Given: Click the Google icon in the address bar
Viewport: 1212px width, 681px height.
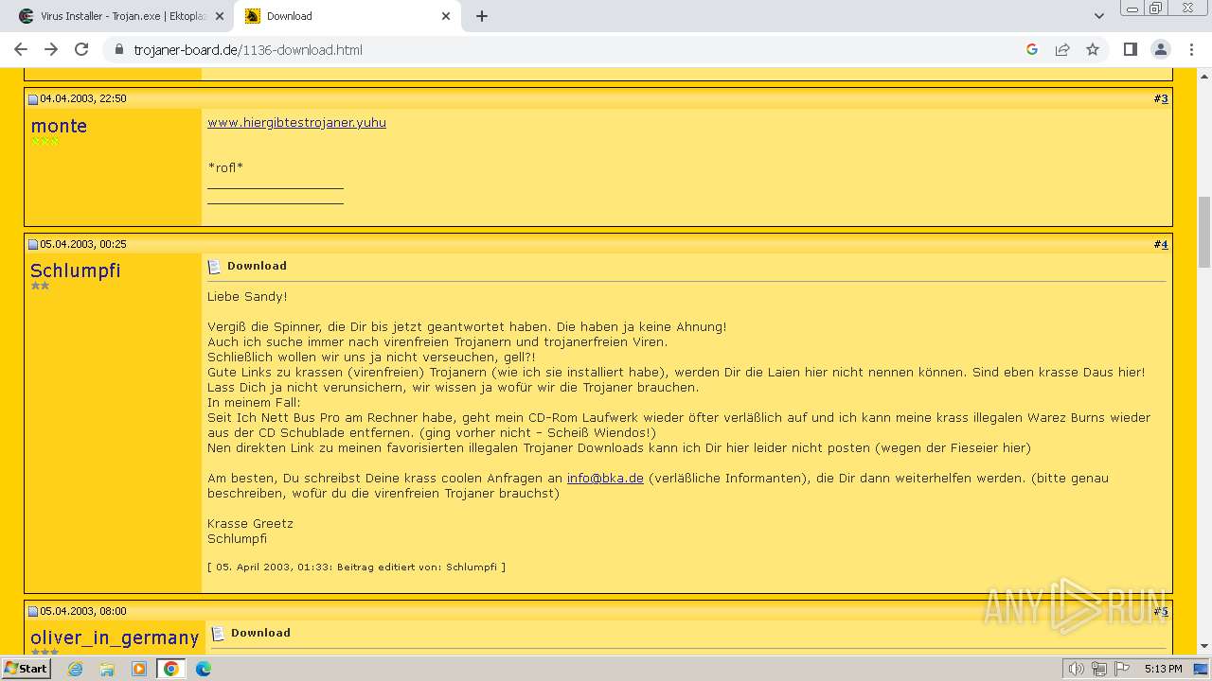Looking at the screenshot, I should pos(1032,49).
